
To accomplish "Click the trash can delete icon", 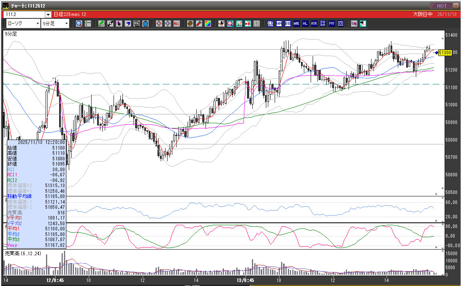I will click(x=146, y=24).
